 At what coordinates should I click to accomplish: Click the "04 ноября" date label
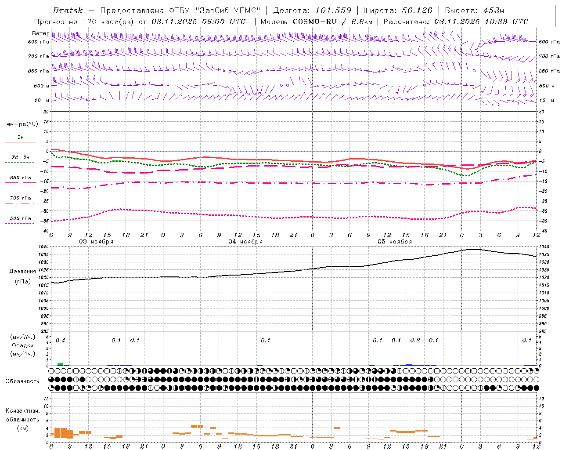pos(245,242)
